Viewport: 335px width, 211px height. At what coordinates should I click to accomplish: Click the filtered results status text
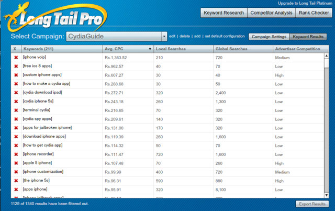point(50,204)
